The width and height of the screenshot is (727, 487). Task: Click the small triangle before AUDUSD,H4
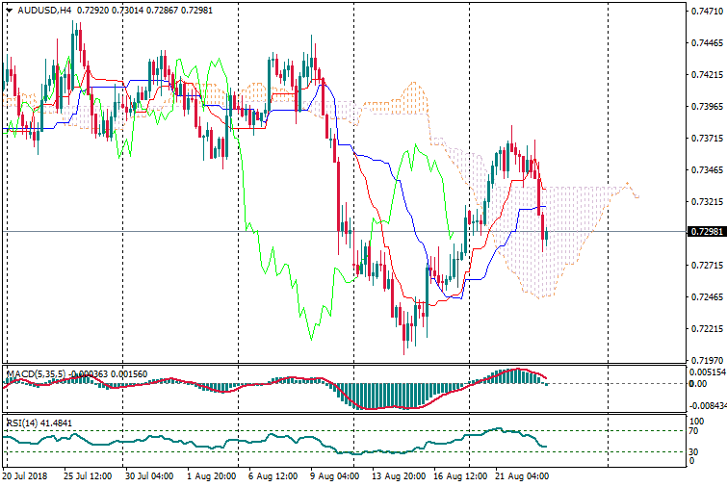(x=10, y=11)
